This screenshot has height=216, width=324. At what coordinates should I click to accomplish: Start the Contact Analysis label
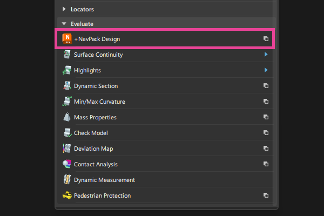96,164
